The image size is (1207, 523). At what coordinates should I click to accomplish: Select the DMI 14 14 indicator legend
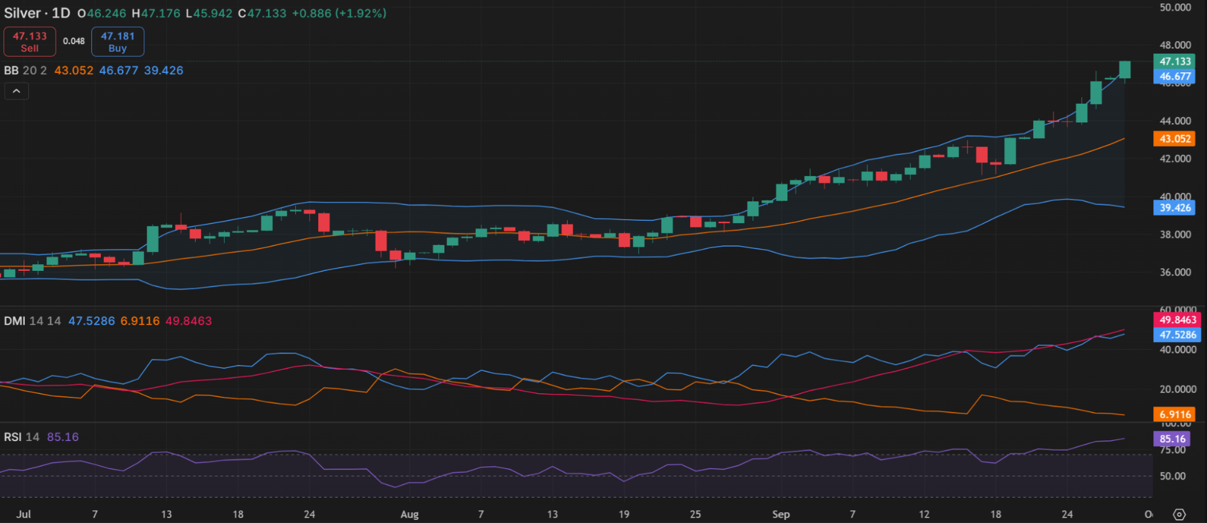32,321
